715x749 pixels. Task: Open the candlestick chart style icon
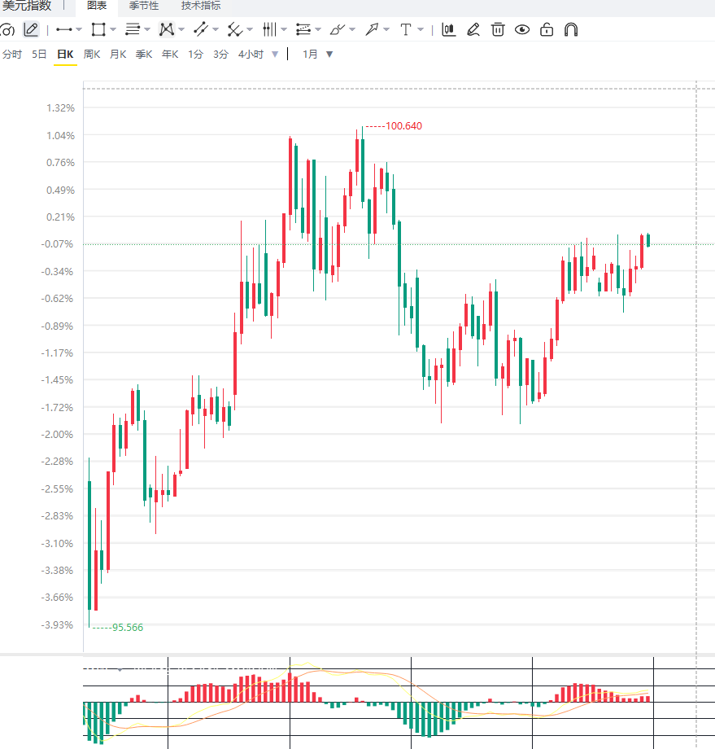pyautogui.click(x=449, y=29)
